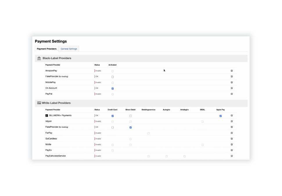
Task: Click the PayExInvoiceService provider name
Action: click(55, 156)
